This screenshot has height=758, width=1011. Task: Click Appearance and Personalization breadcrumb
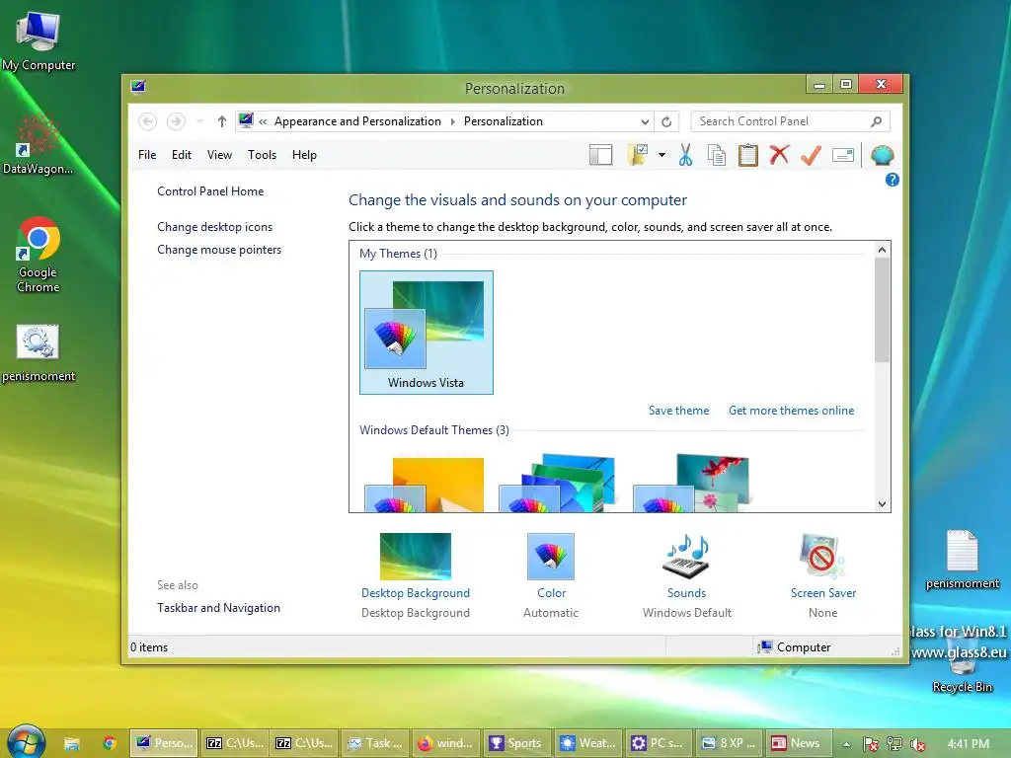pos(357,121)
